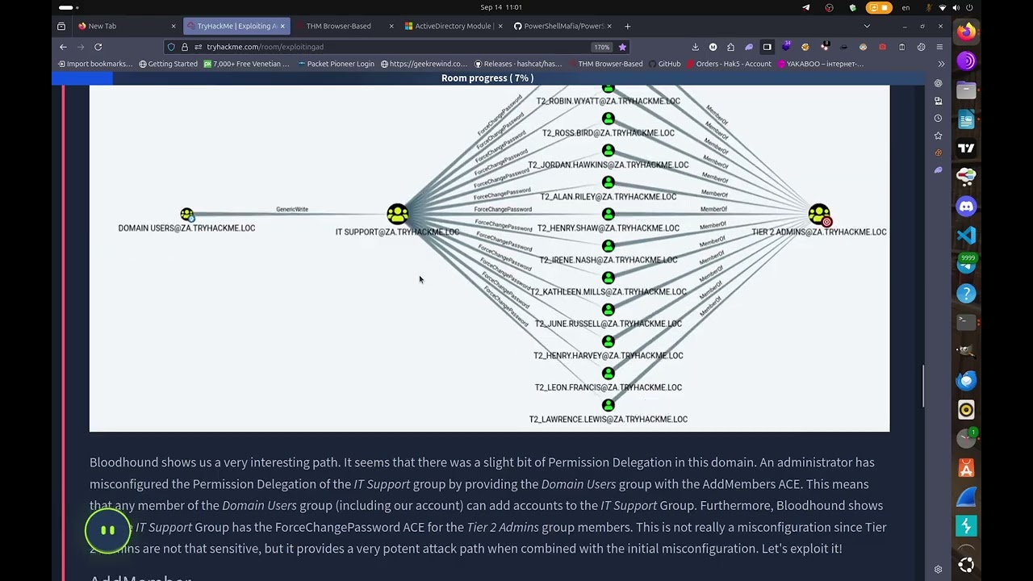Viewport: 1033px width, 581px height.
Task: Close the New Tab tab
Action: point(173,26)
